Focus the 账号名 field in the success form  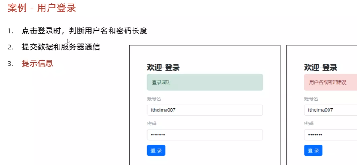(205, 110)
